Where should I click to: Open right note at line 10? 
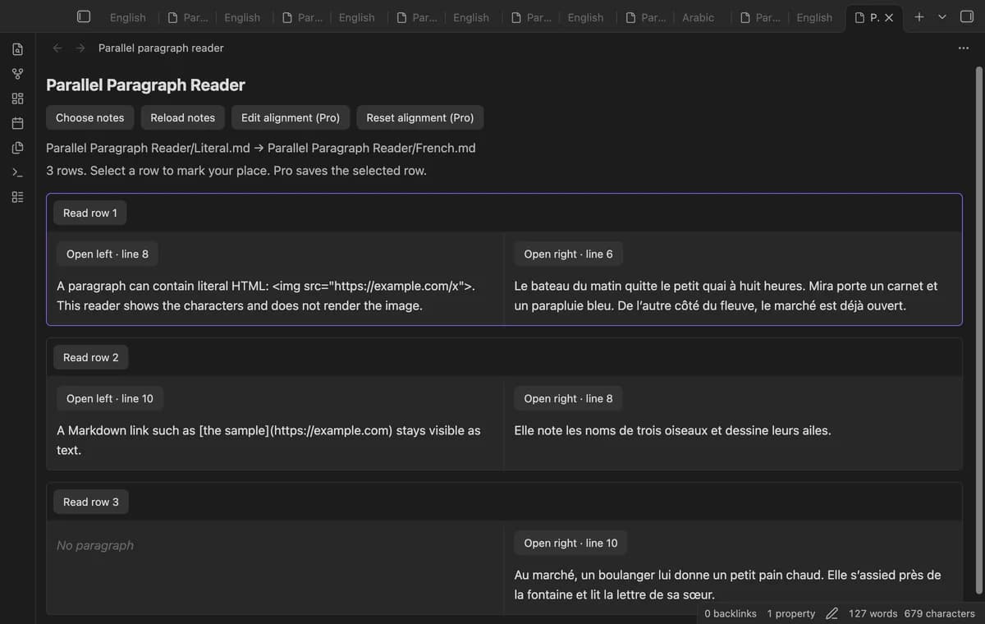(570, 543)
